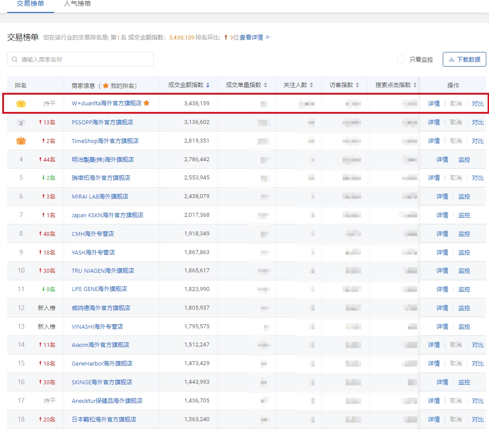Click 监控 for TRU NIAGEN row
489x430 pixels.
464,271
